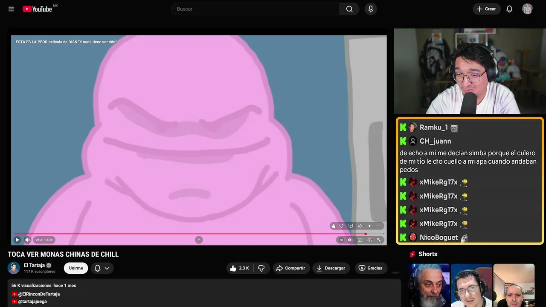This screenshot has height=307, width=546.
Task: Click the 'ESTA ES LA PEOR película' overlay title
Action: [x=67, y=42]
